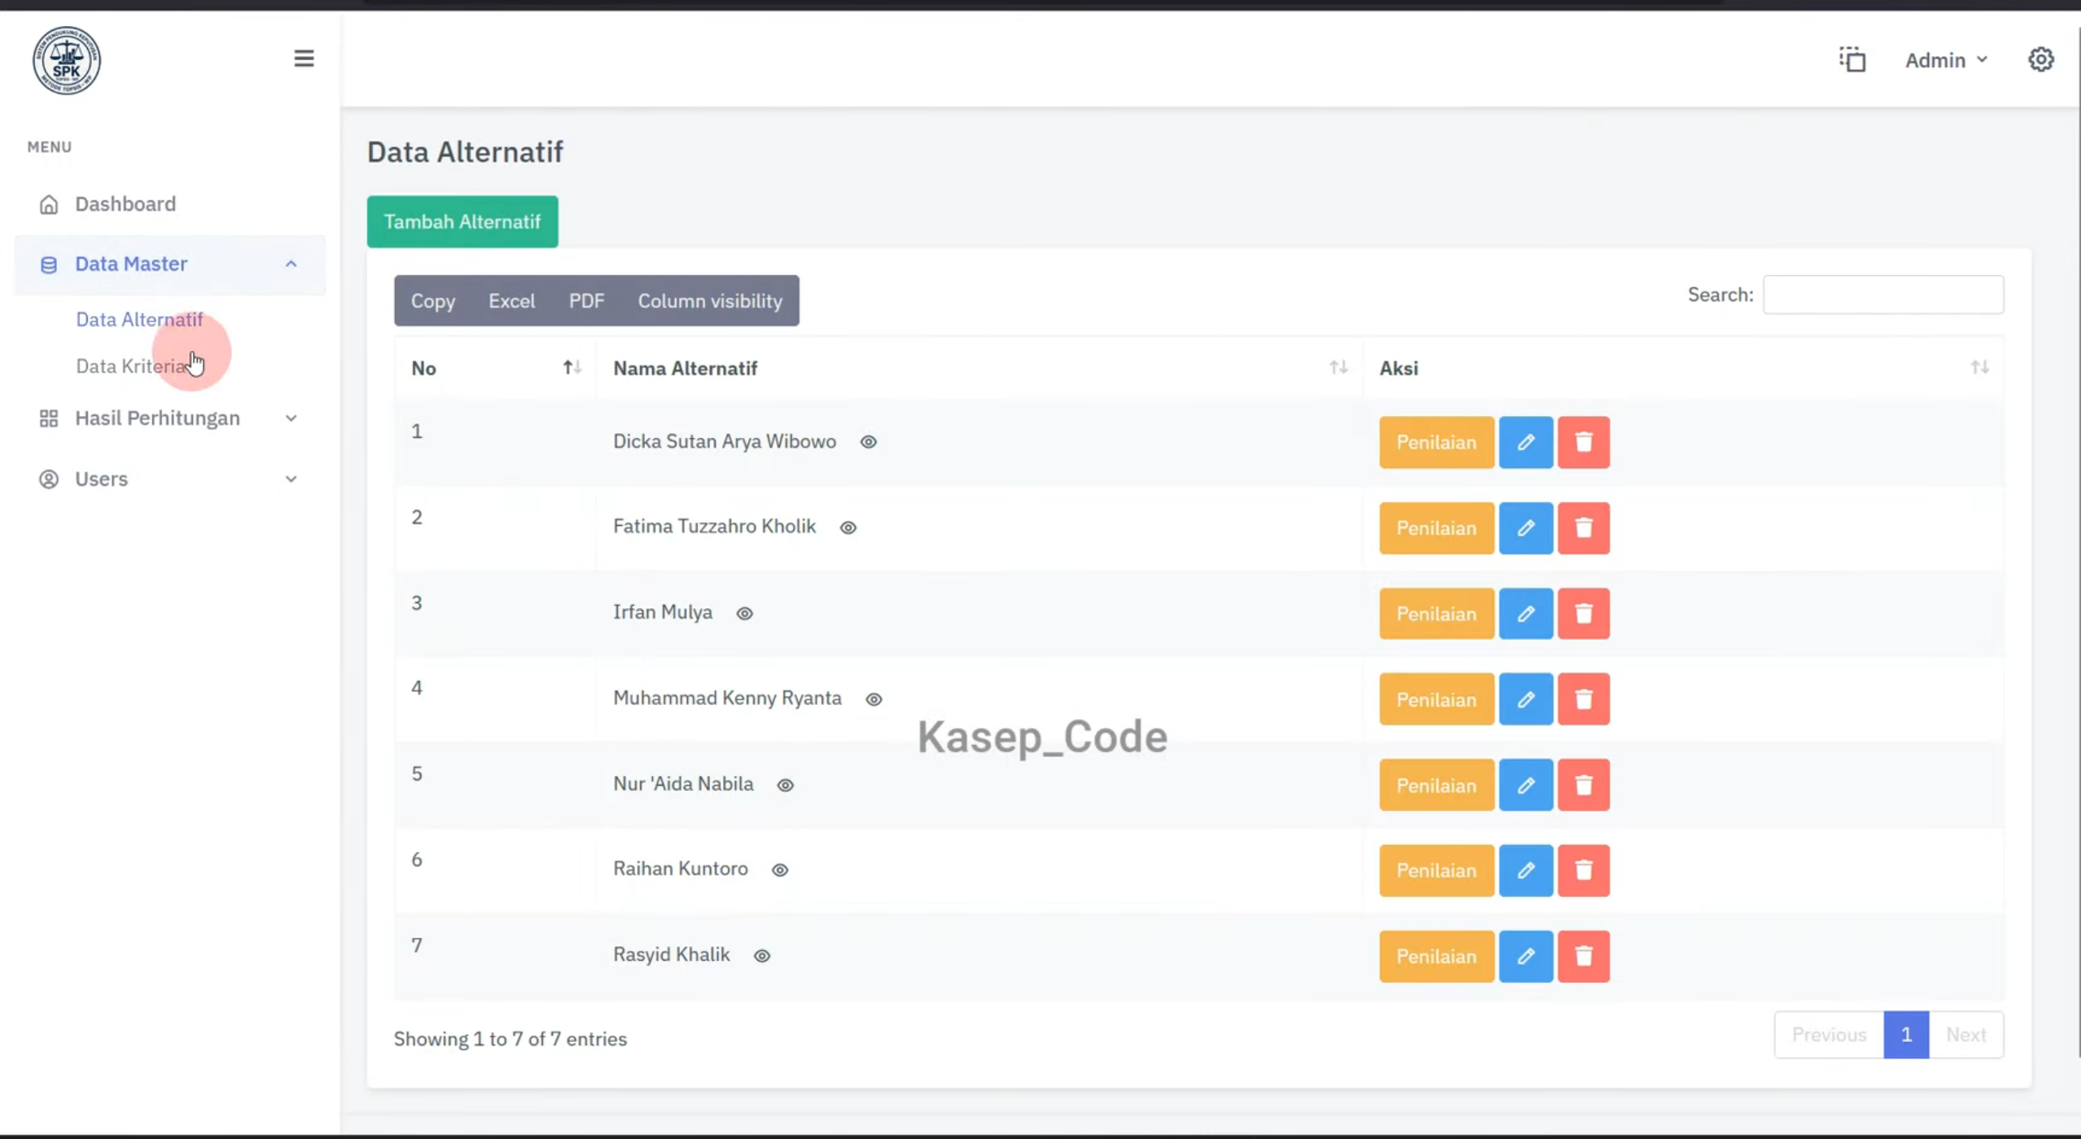Sort by the Aksi column arrows

[1980, 368]
